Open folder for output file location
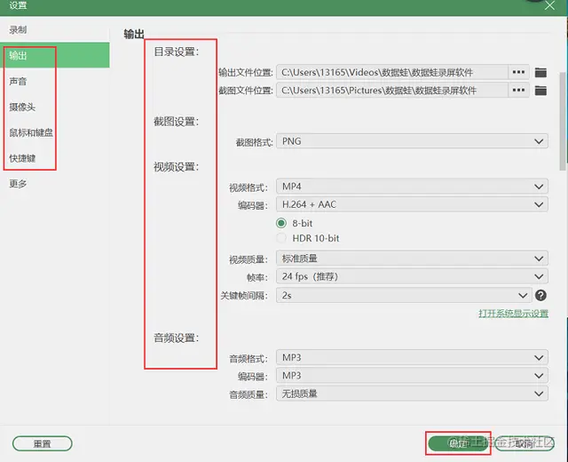568x462 pixels. 540,73
